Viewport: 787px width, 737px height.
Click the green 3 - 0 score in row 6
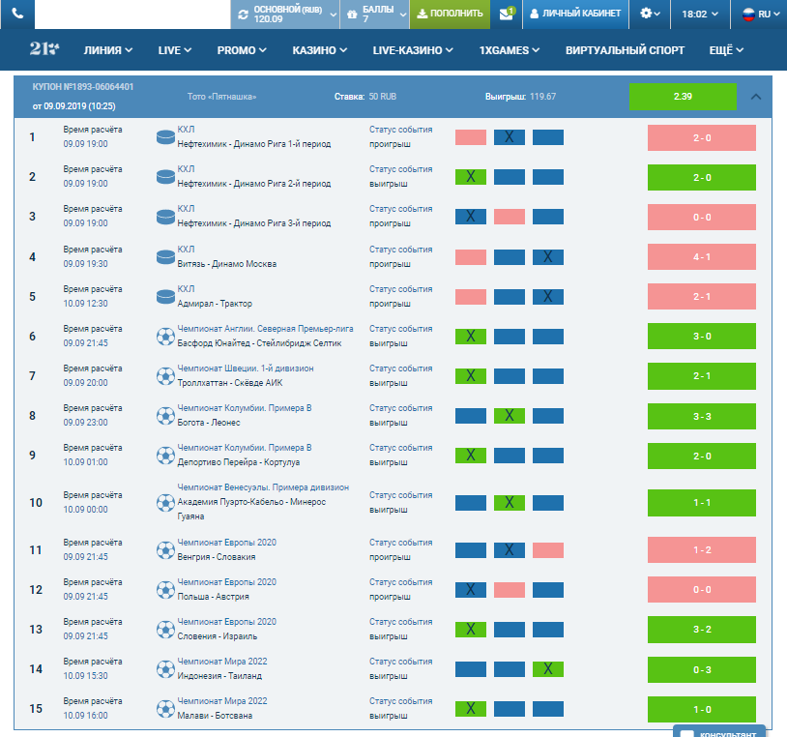701,336
